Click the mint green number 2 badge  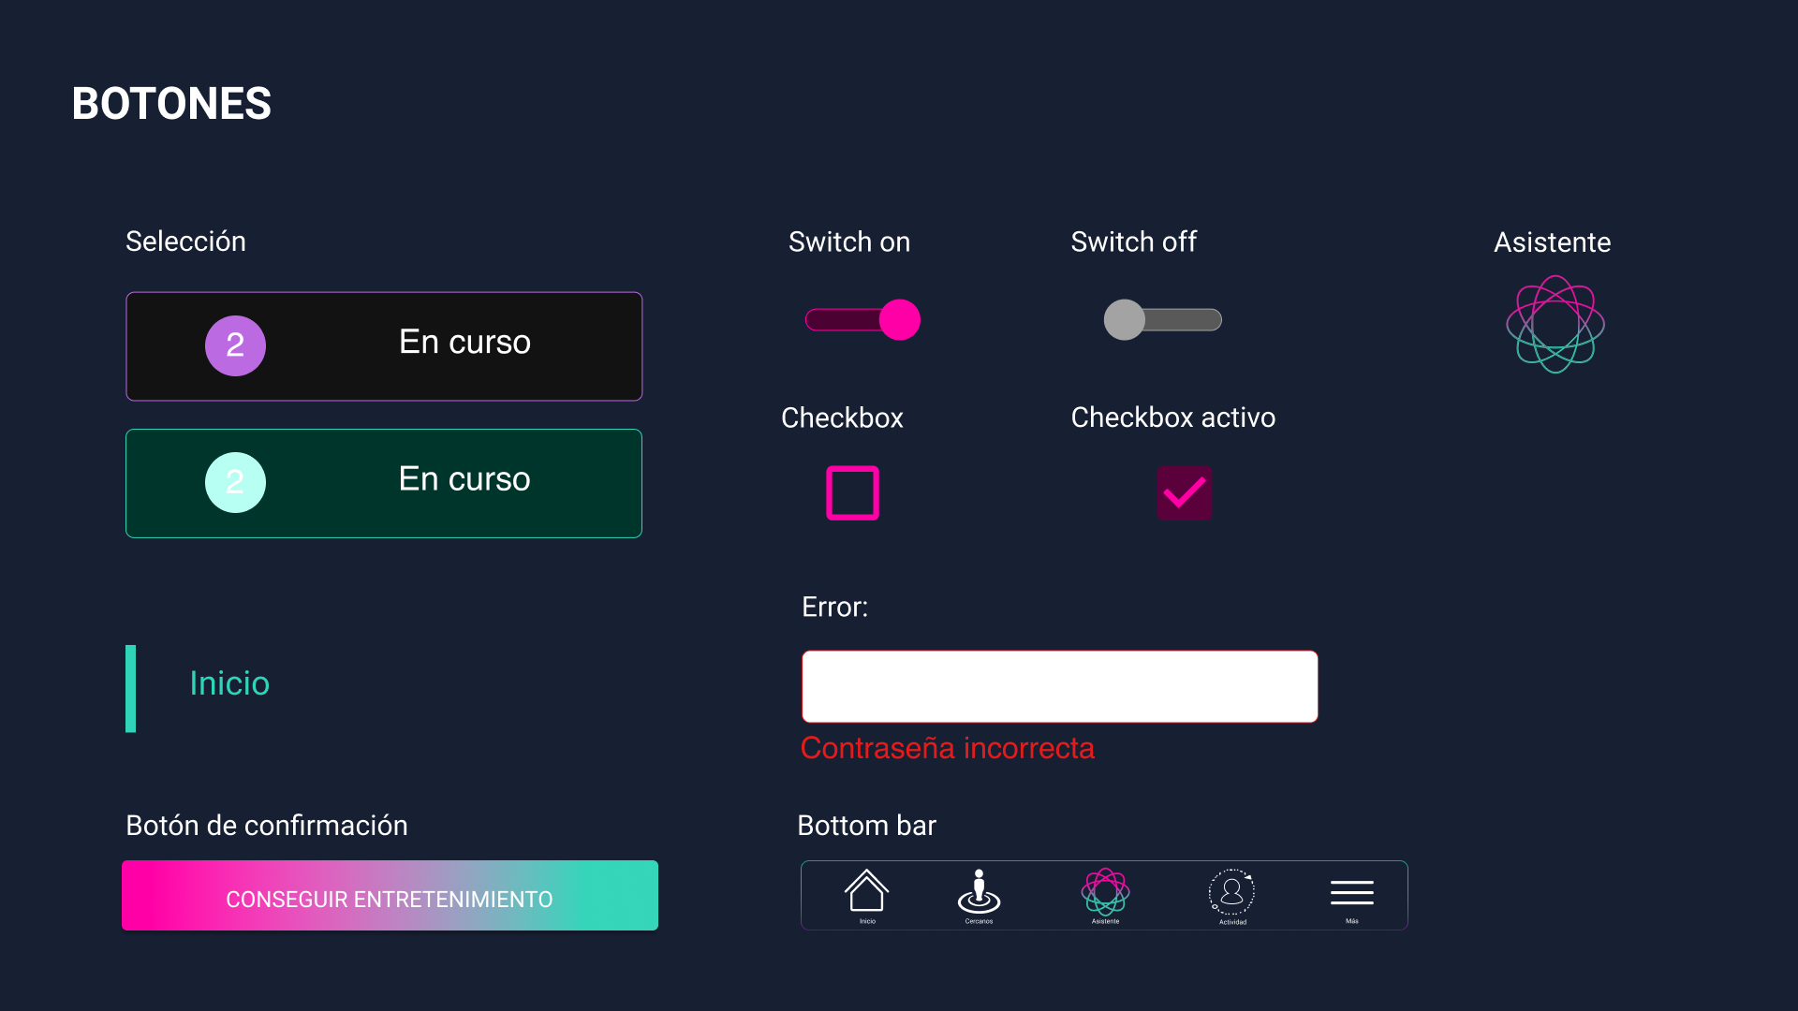point(235,482)
